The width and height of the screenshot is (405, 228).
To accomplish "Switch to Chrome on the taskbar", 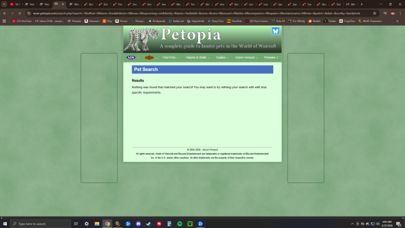I will (x=107, y=224).
